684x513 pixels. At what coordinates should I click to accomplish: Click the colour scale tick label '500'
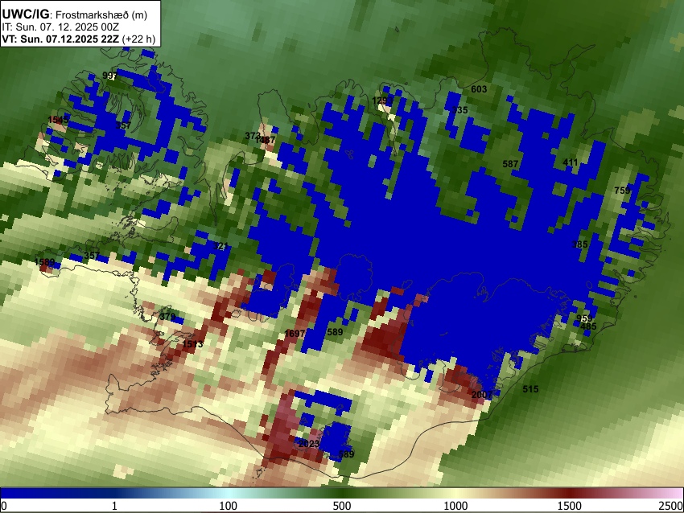tap(342, 506)
